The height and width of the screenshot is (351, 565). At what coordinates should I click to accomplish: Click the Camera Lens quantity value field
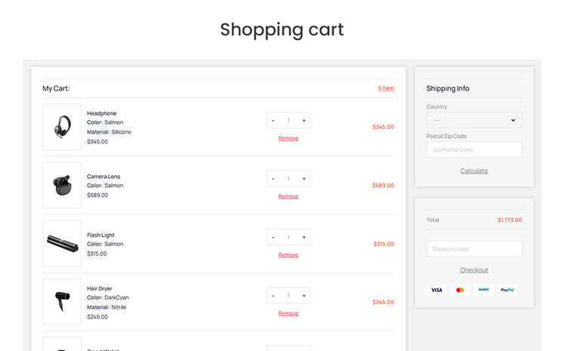[x=289, y=179]
